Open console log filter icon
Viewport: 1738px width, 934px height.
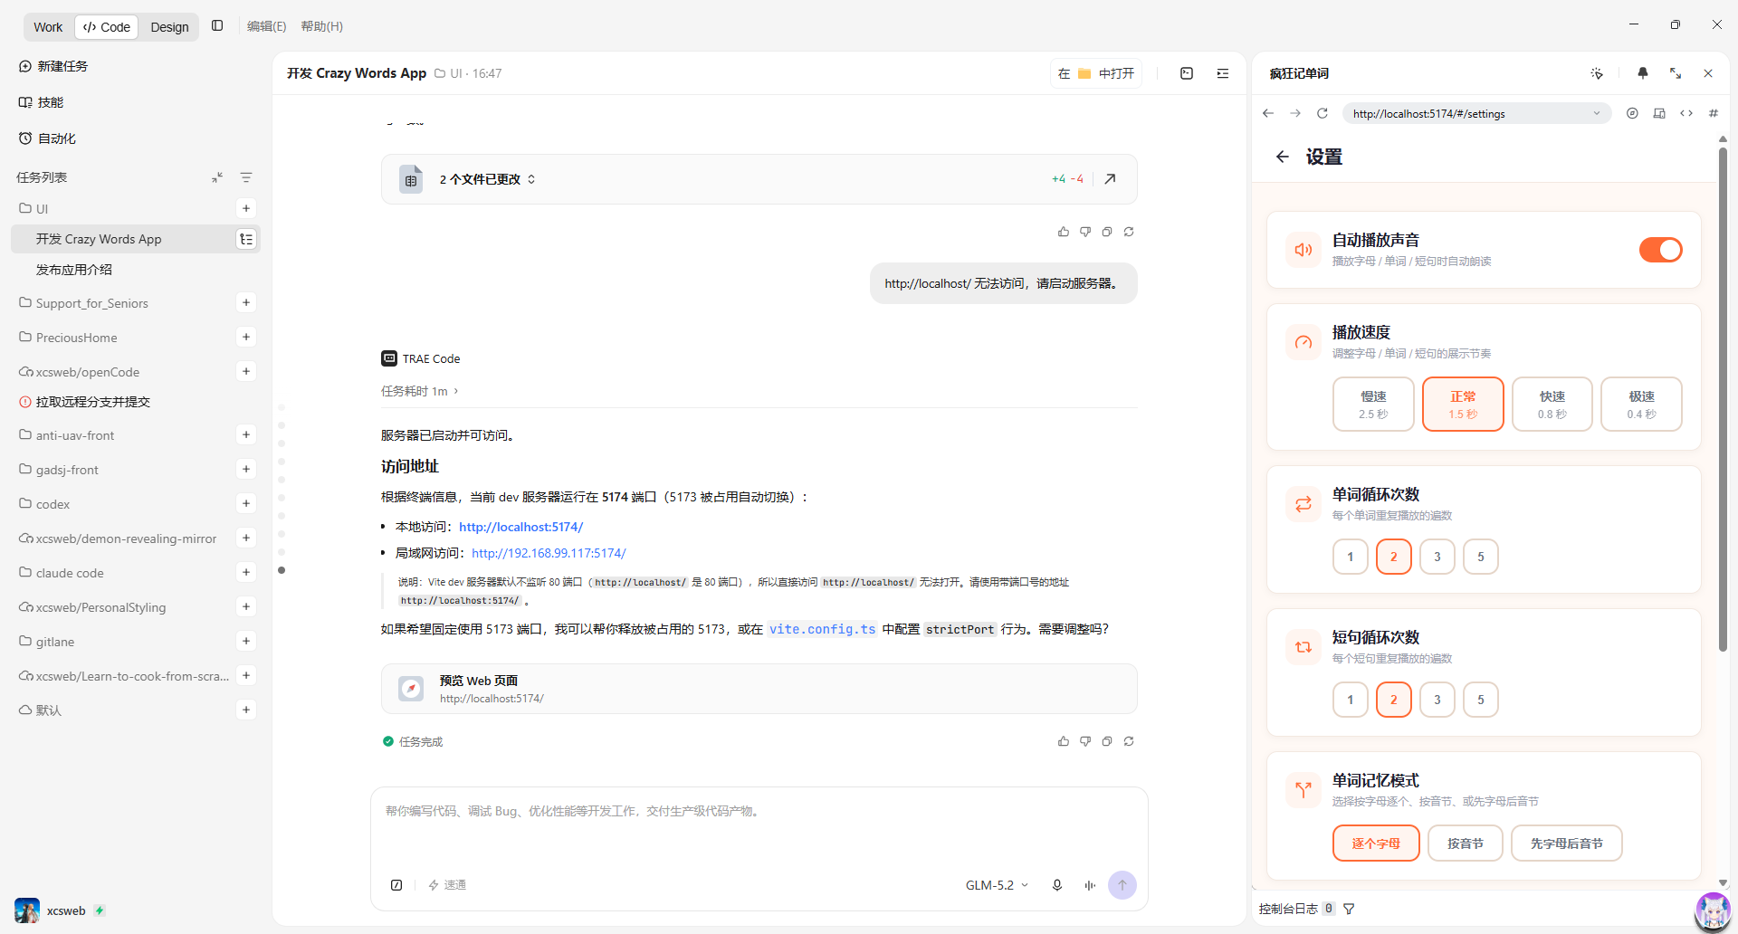click(x=1349, y=909)
